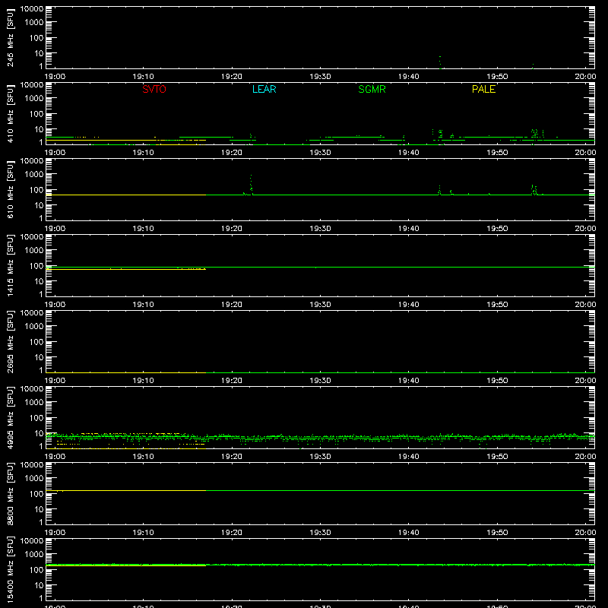Click 19:50 tick below the 410 MHz plot
The width and height of the screenshot is (608, 608).
tap(497, 153)
